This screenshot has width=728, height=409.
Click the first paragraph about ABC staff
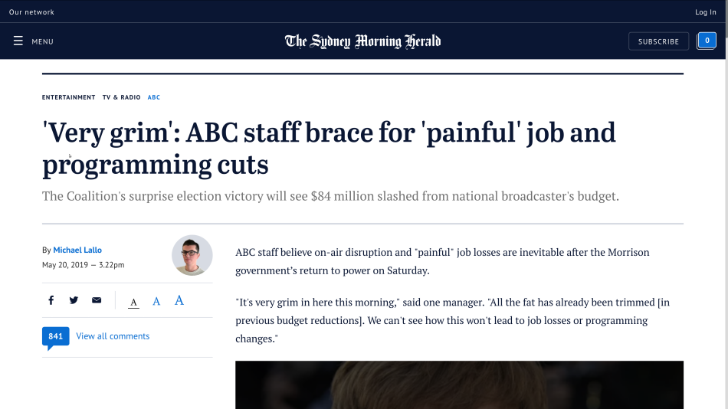click(x=442, y=261)
